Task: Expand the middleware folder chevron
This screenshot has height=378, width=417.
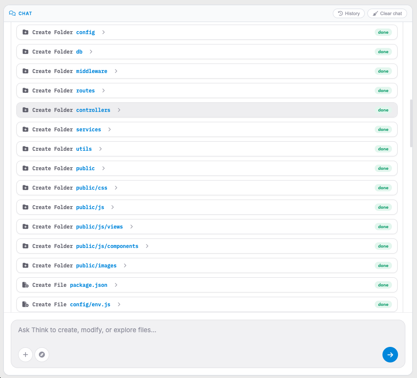Action: click(x=116, y=71)
